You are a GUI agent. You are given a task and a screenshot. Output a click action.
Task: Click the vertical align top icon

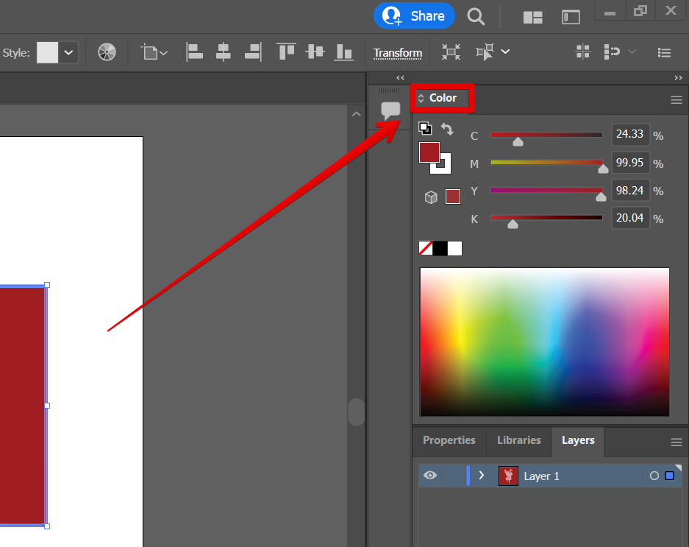(285, 52)
